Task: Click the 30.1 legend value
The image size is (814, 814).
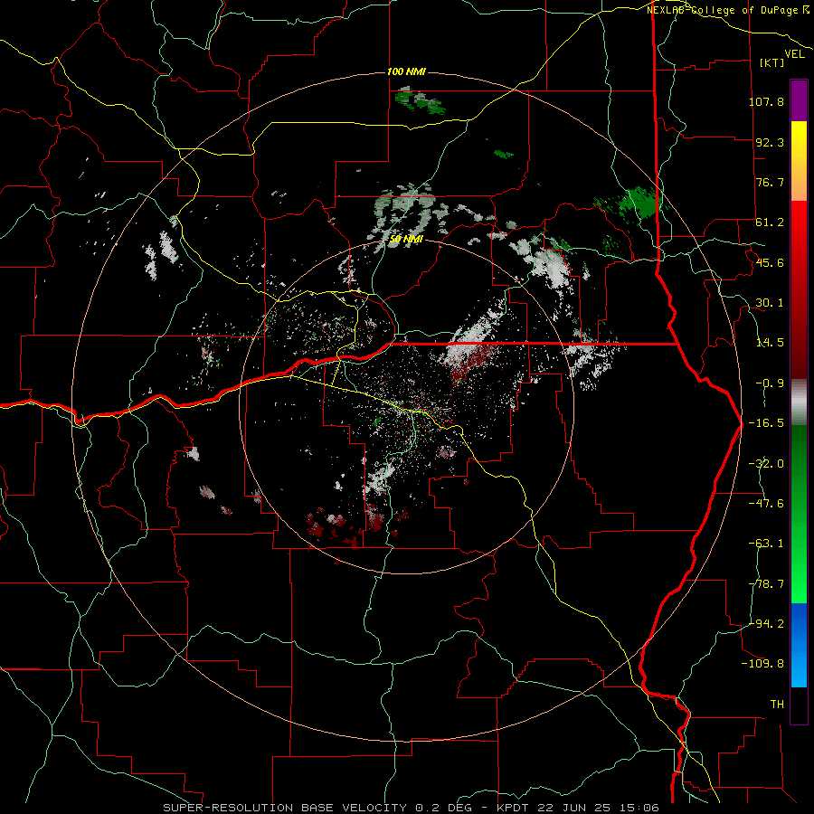Action: pos(770,303)
